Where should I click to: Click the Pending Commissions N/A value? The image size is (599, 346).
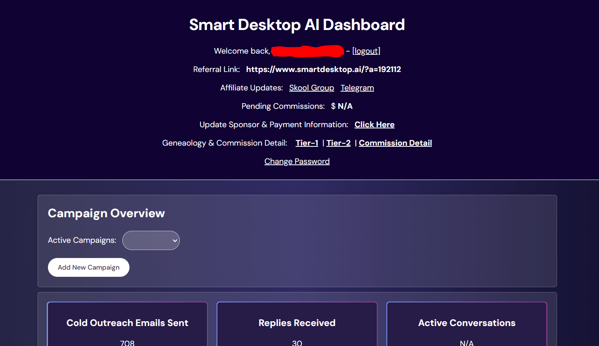[x=345, y=106]
